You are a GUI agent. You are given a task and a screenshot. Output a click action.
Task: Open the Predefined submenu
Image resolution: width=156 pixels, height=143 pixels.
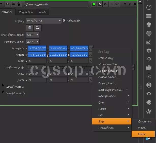tap(112, 128)
